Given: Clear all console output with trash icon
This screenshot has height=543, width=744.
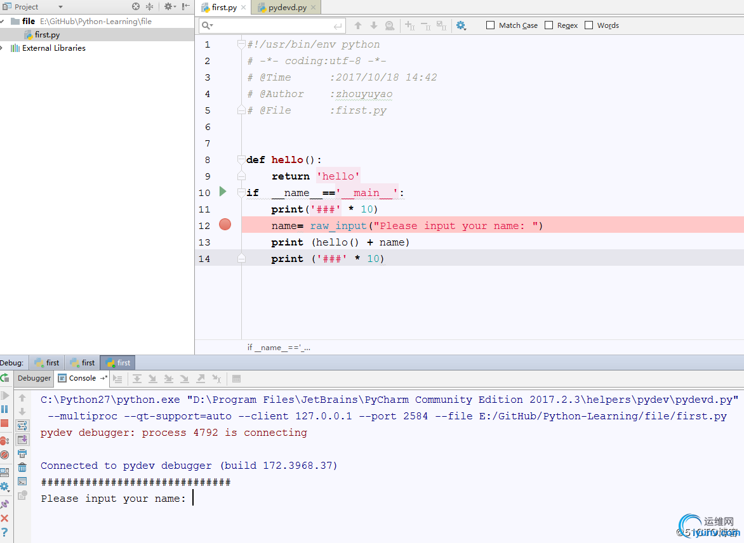Looking at the screenshot, I should (22, 468).
